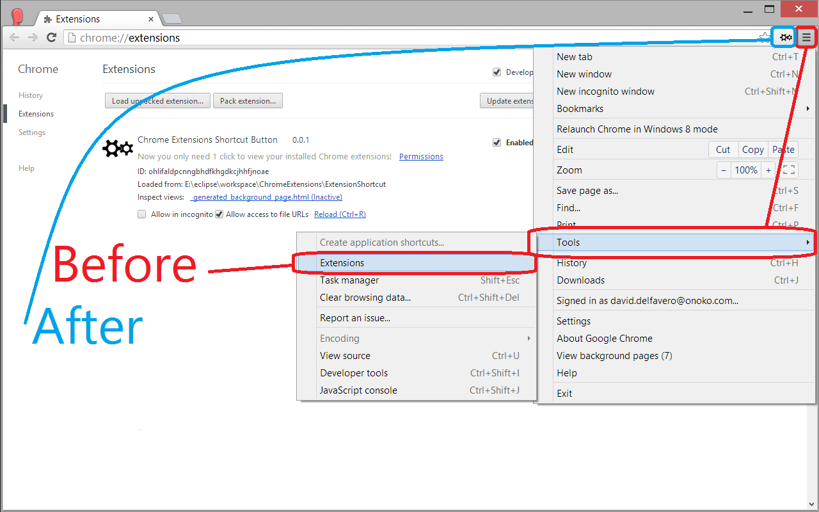The image size is (819, 512).
Task: Open History in the left sidebar
Action: (x=31, y=95)
